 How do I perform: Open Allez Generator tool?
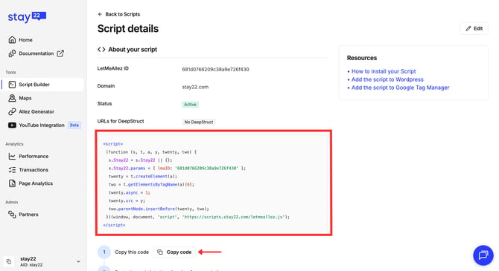(x=36, y=111)
